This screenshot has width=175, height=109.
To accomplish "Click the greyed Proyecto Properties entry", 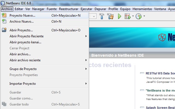I will point(45,75).
